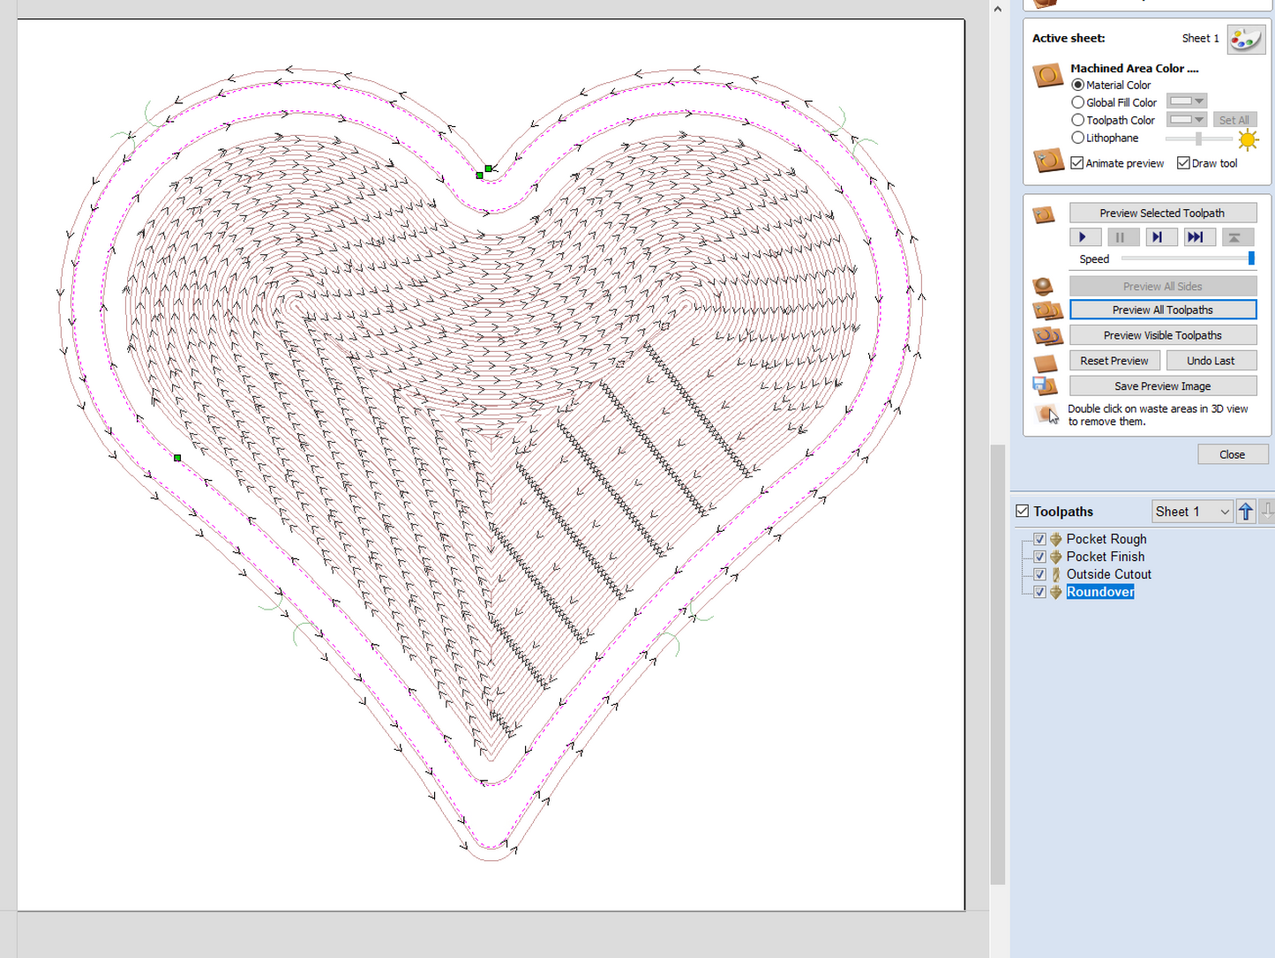Image resolution: width=1275 pixels, height=958 pixels.
Task: Select the Reset Preview material block icon
Action: [1045, 360]
